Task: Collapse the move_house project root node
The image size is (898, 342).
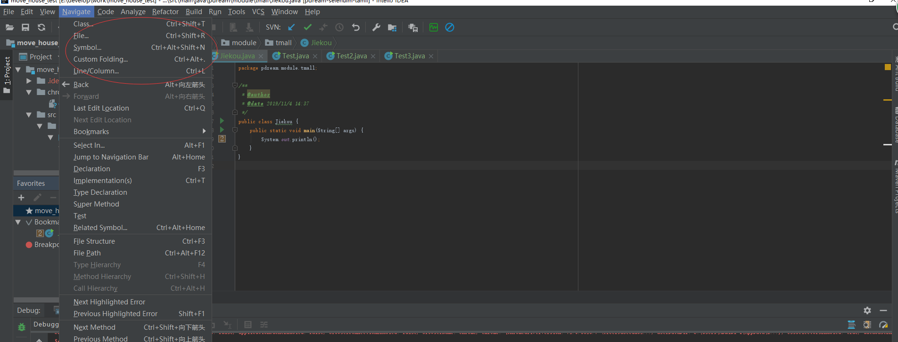Action: pyautogui.click(x=18, y=70)
